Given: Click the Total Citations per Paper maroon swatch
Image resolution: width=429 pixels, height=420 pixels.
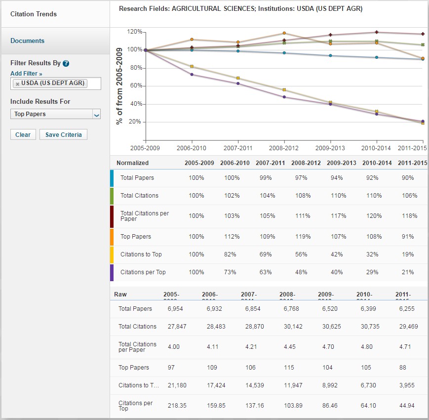Looking at the screenshot, I should (x=112, y=216).
